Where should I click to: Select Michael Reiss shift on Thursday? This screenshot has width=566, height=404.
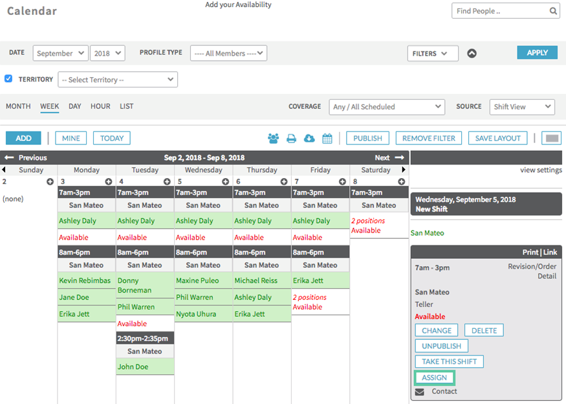(262, 280)
